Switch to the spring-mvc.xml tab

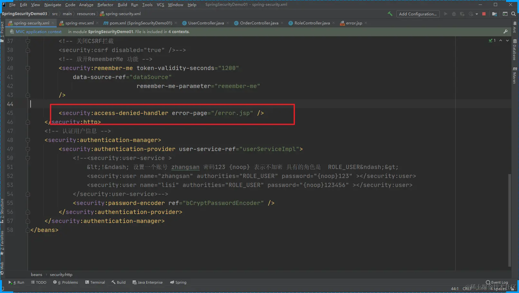79,23
